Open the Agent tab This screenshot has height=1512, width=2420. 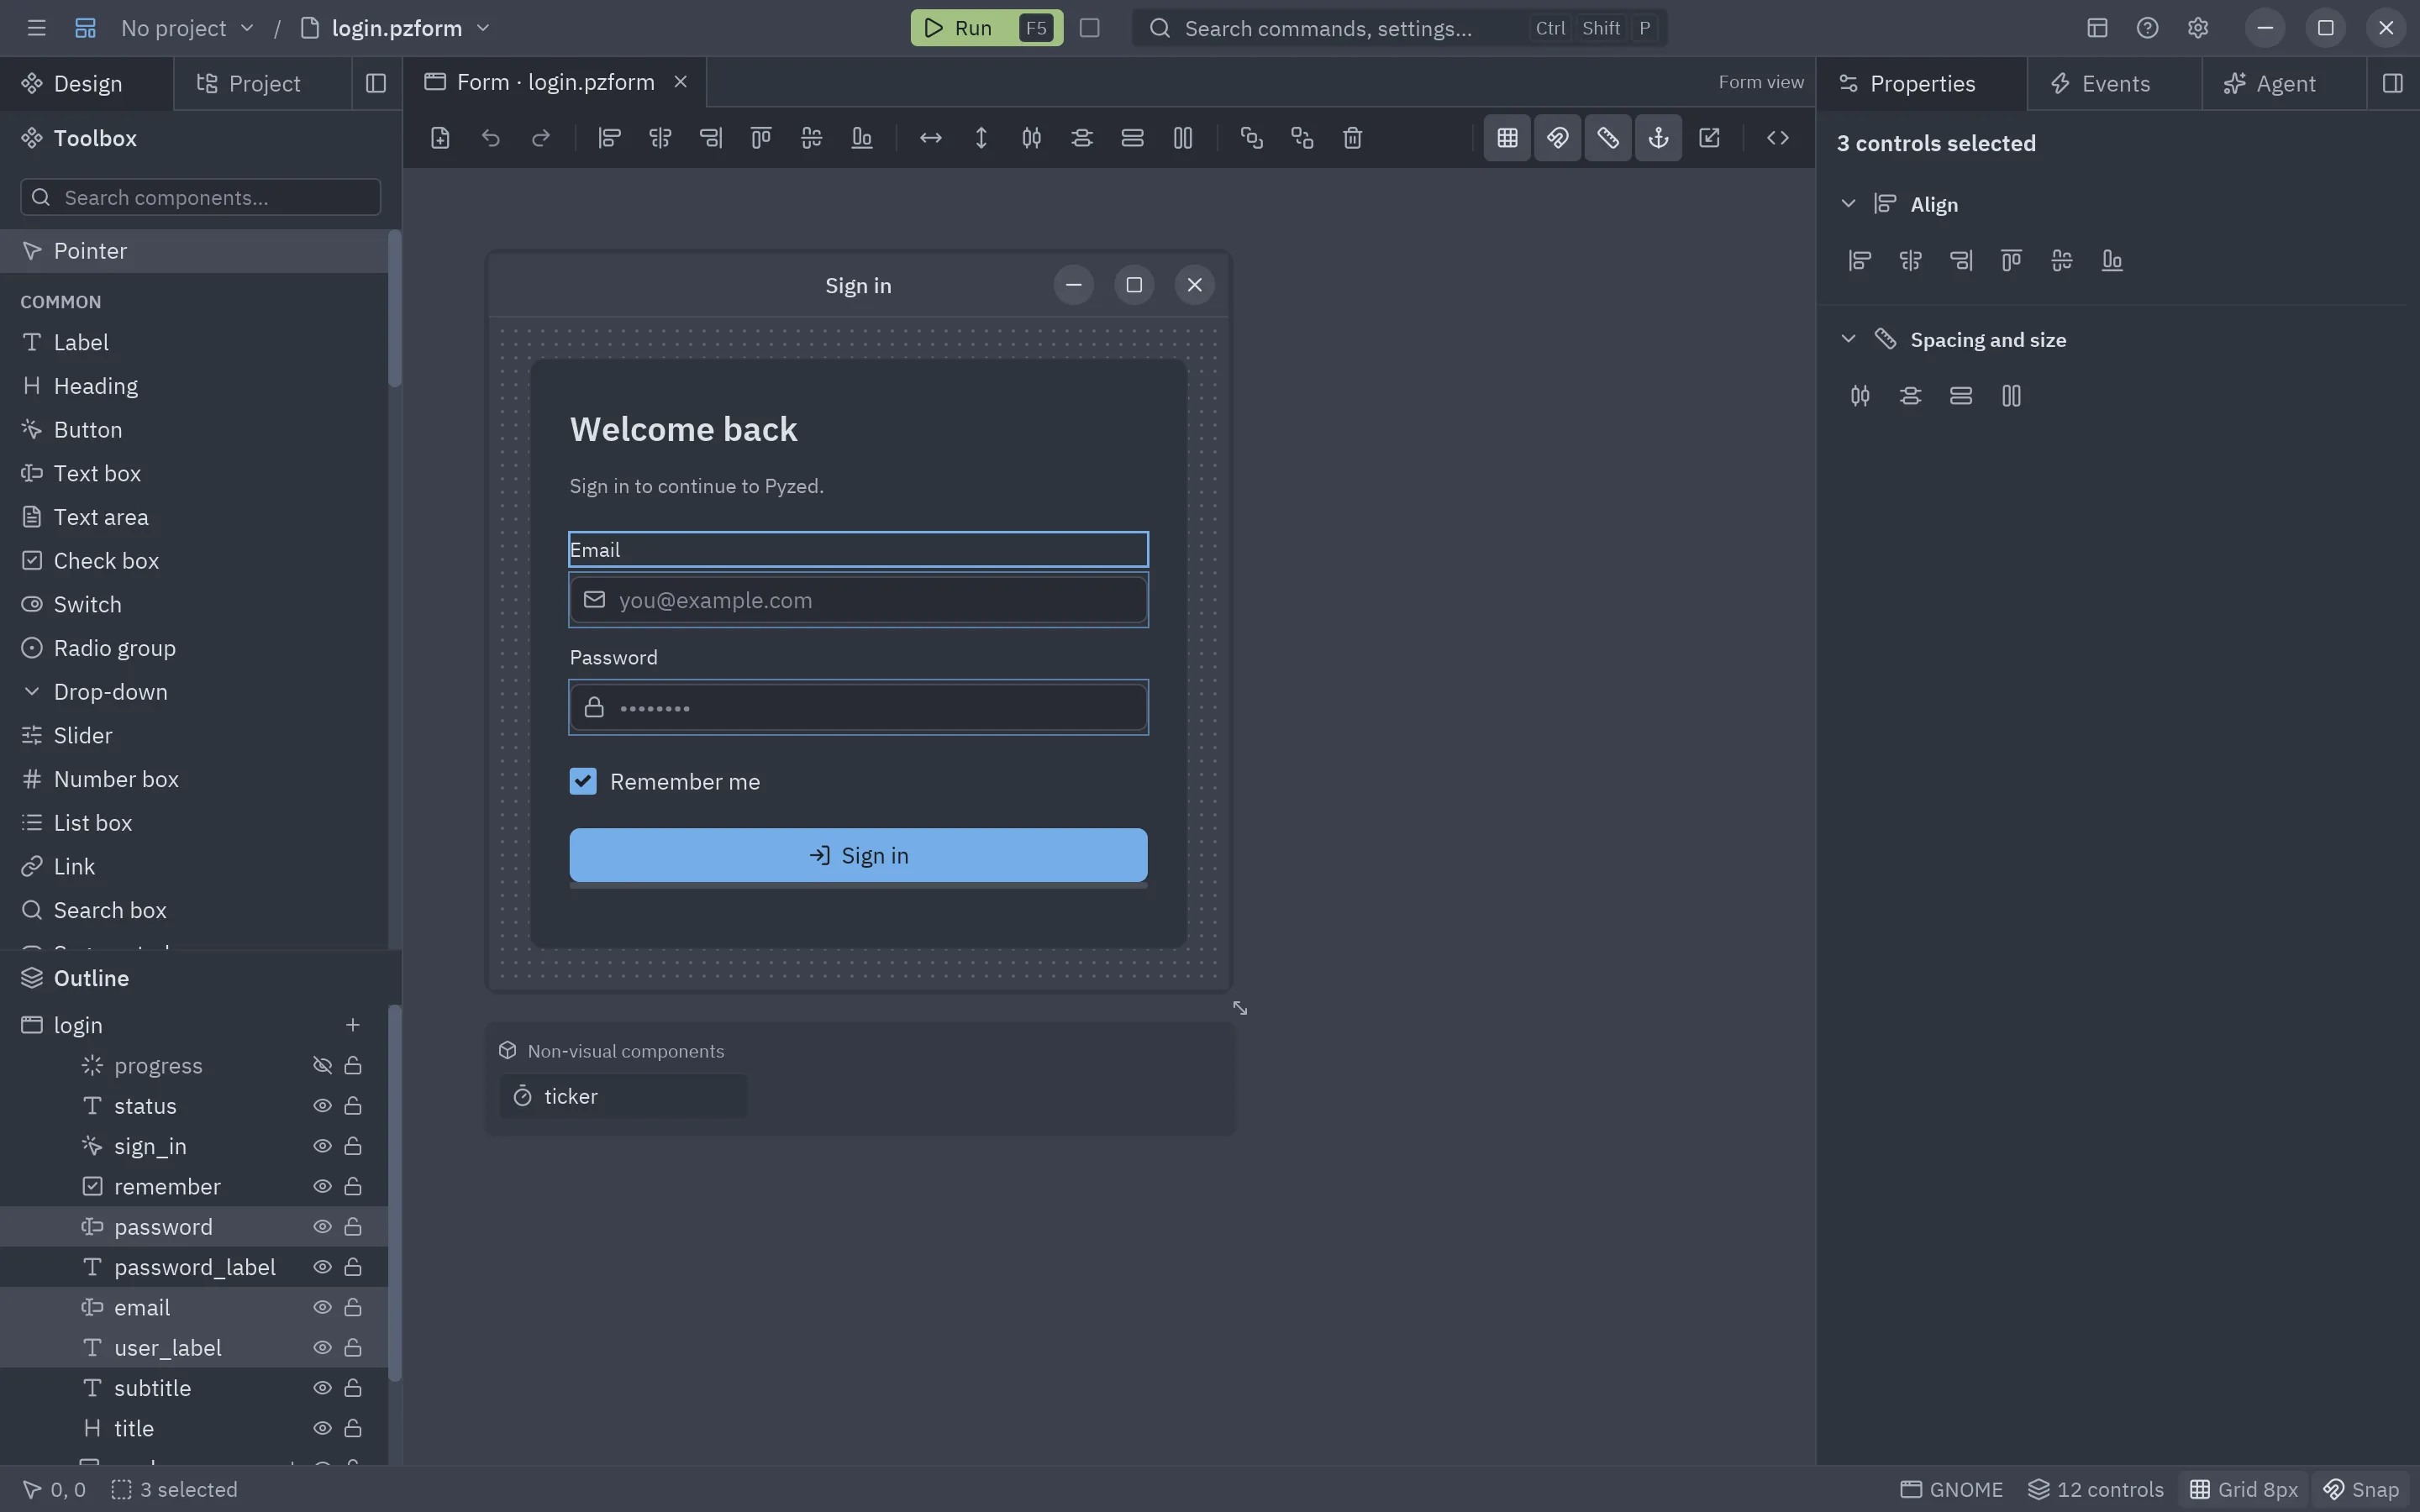2284,84
